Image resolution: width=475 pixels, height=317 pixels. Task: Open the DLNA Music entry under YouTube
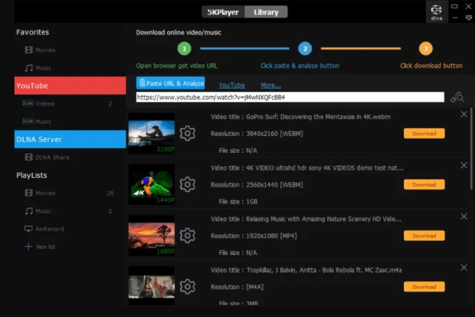pyautogui.click(x=37, y=121)
